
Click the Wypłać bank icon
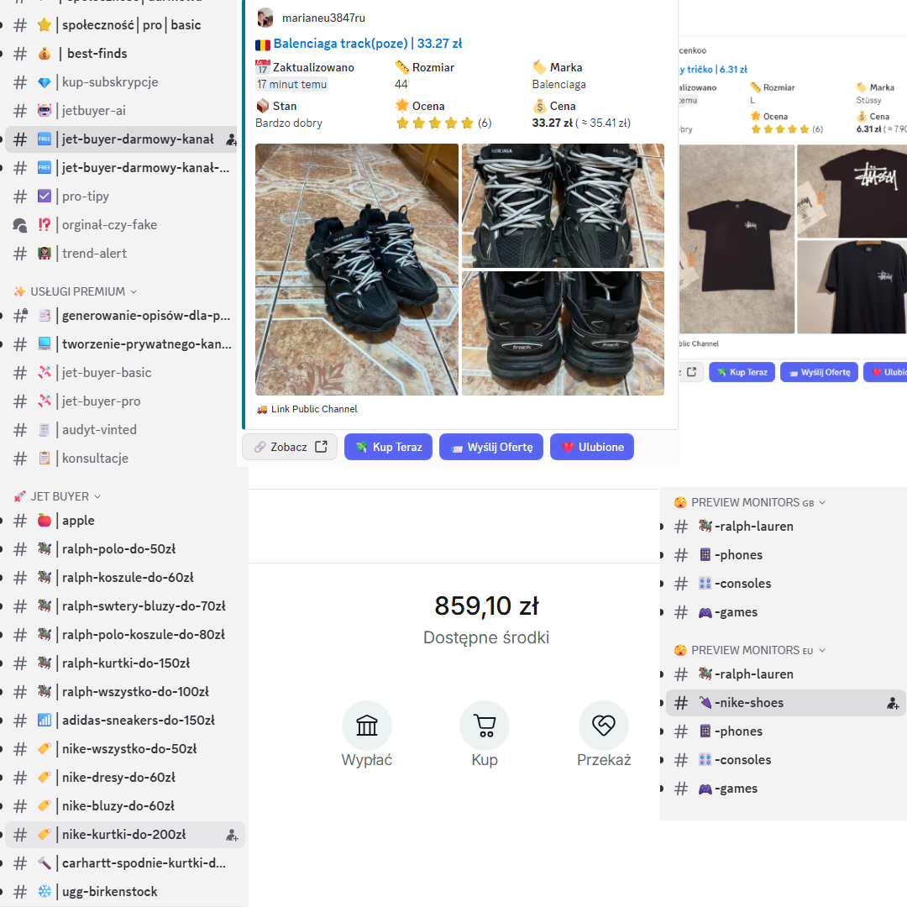pos(367,726)
